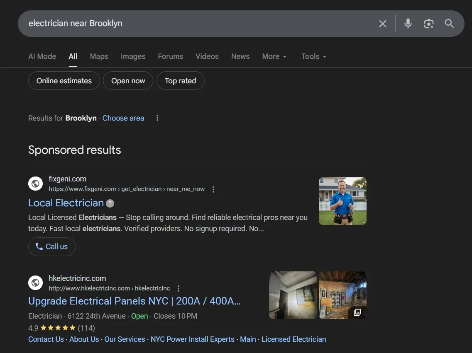472x353 pixels.
Task: Open three-dot options beside hkelectricinc.com URL
Action: [179, 288]
